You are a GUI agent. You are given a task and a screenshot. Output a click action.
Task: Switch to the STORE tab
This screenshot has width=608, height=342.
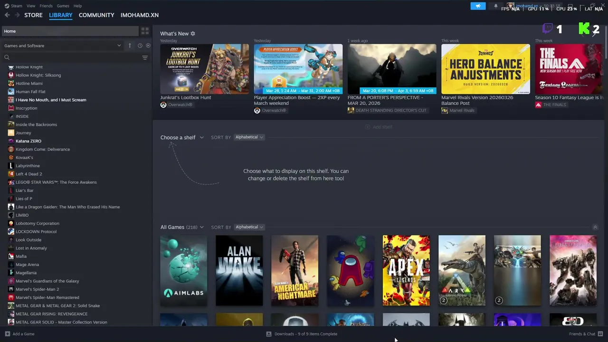pyautogui.click(x=33, y=15)
